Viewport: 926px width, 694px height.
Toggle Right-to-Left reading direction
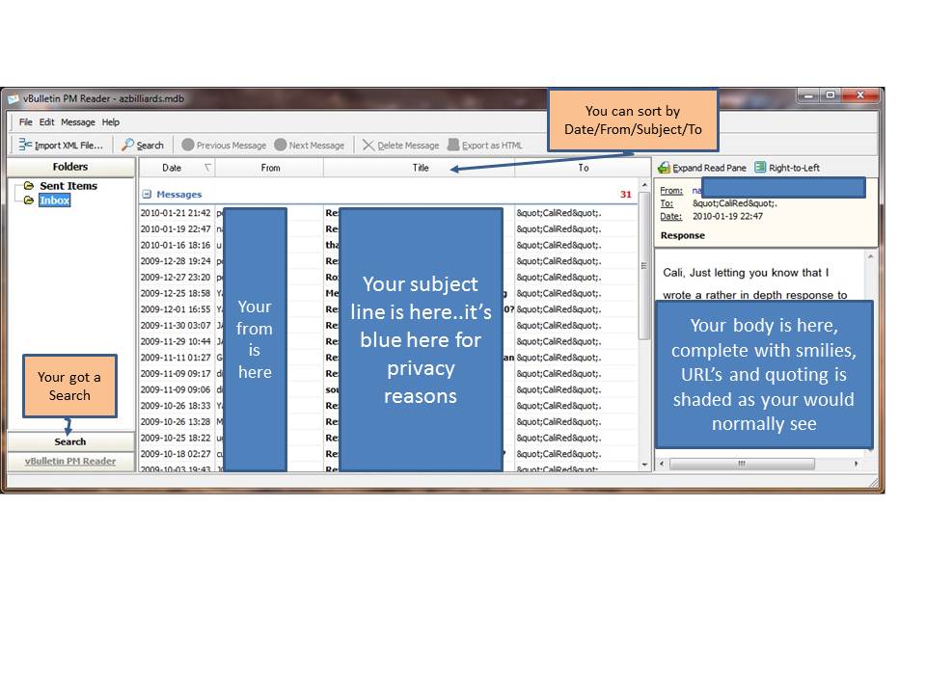pyautogui.click(x=761, y=168)
